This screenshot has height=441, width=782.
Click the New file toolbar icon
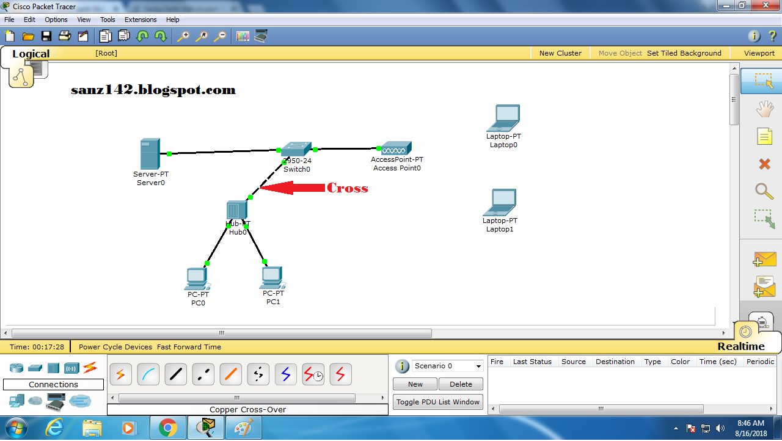pos(10,36)
